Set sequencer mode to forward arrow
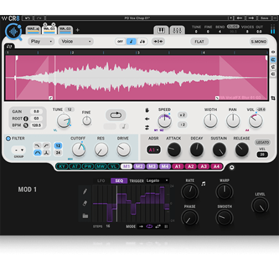Viewport: 279px width, 279px height. pyautogui.click(x=141, y=226)
